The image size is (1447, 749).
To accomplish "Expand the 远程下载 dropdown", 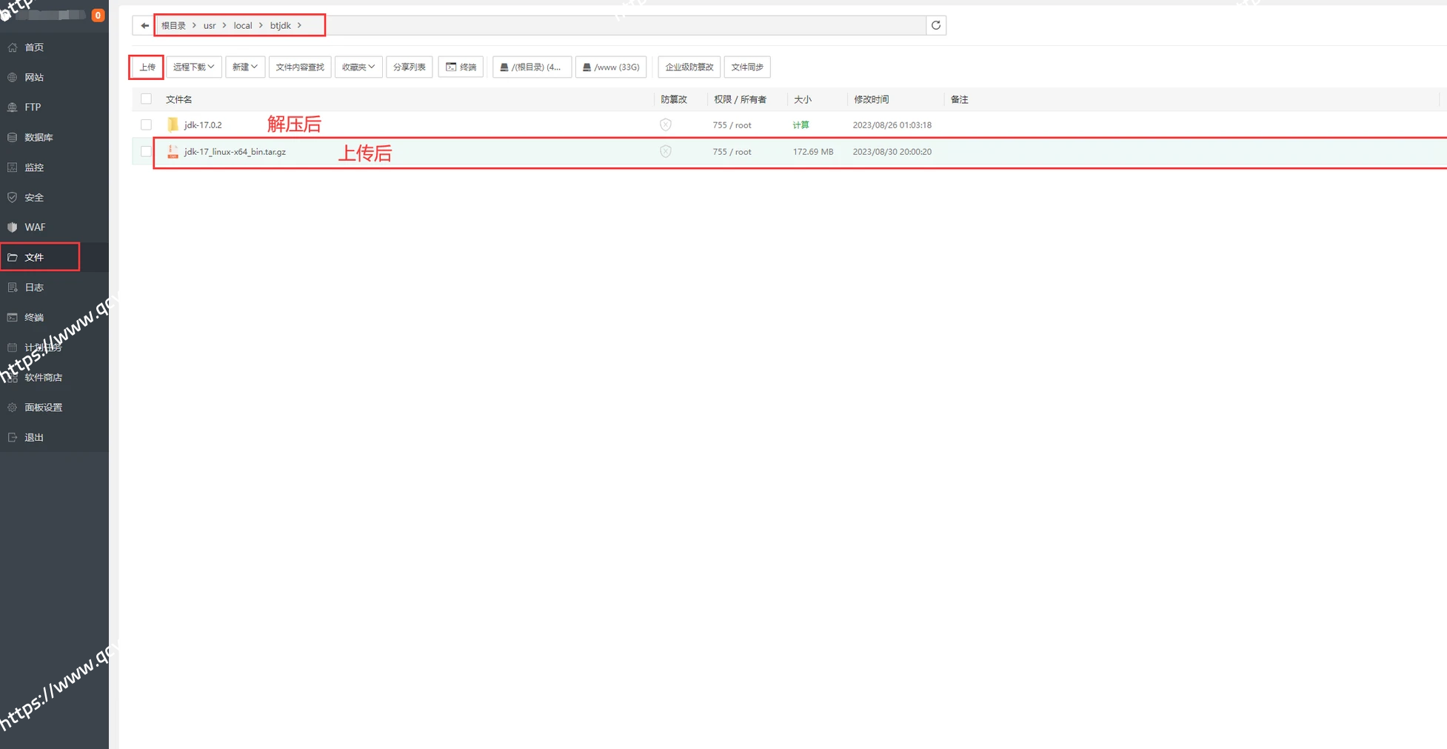I will pyautogui.click(x=193, y=67).
